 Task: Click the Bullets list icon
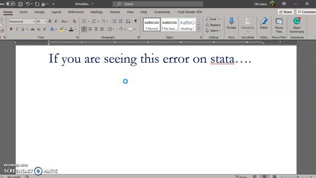(84, 21)
